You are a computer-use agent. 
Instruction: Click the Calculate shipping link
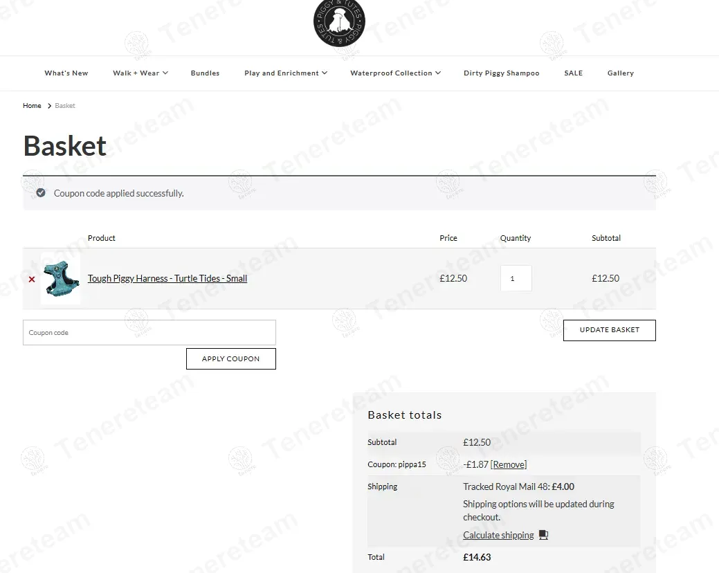(498, 535)
